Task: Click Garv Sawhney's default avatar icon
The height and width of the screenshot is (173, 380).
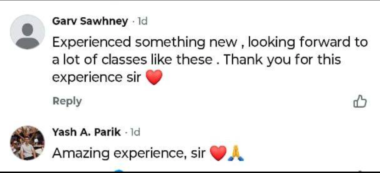Action: pyautogui.click(x=27, y=32)
